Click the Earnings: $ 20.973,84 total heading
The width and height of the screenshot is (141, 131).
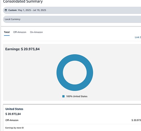pos(22,49)
